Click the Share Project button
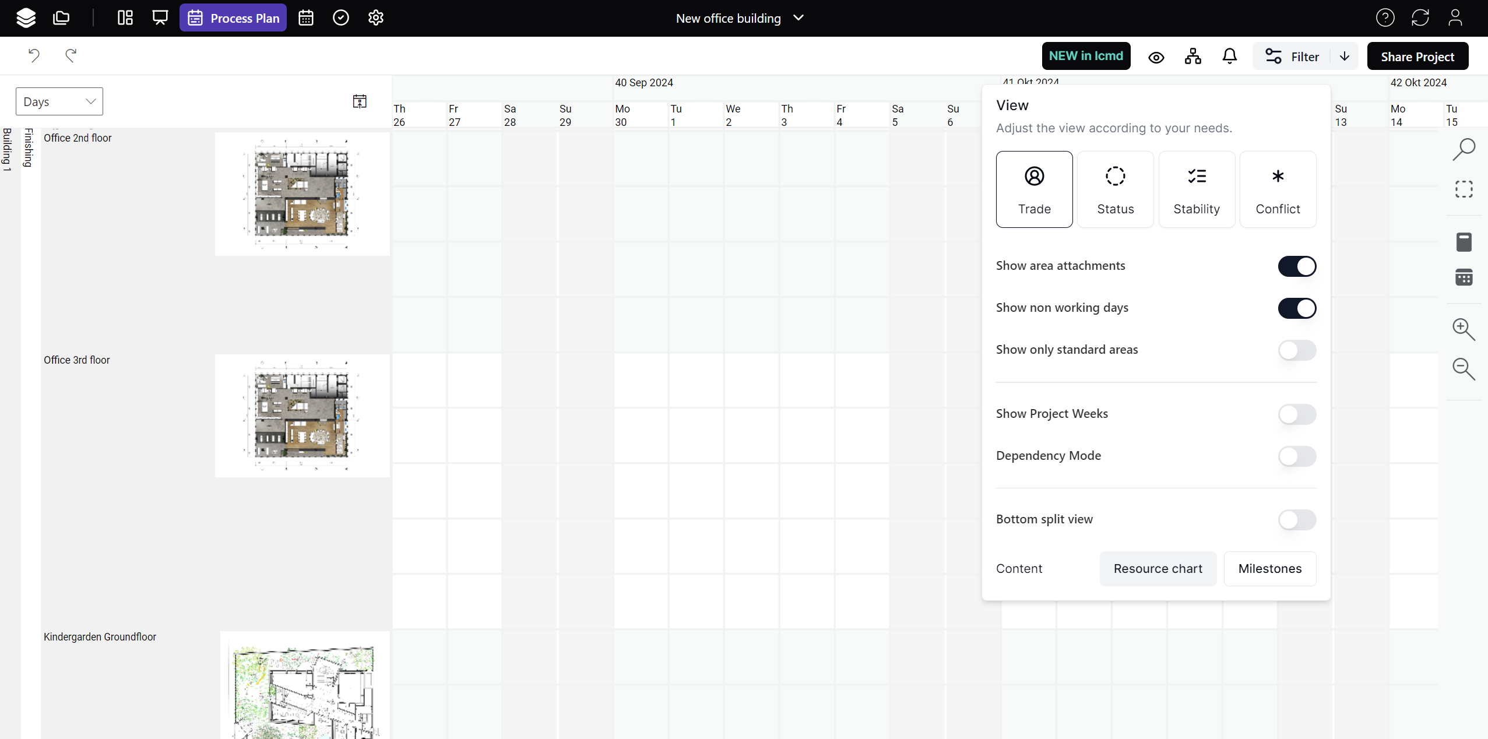Viewport: 1488px width, 739px height. click(1417, 57)
